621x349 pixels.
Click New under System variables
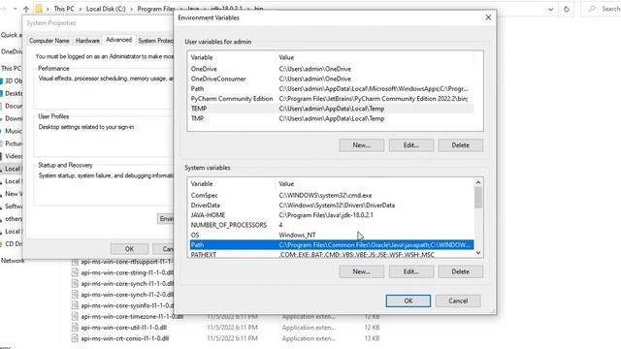coord(361,271)
